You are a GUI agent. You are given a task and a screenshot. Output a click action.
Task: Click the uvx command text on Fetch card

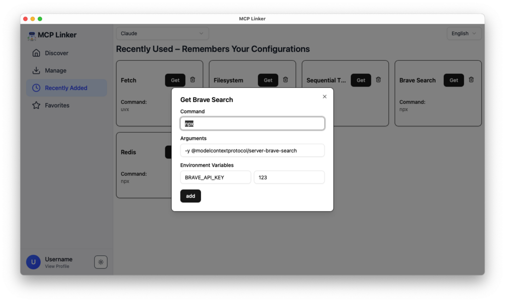125,110
